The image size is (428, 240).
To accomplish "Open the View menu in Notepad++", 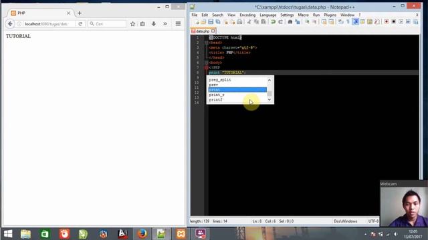I will point(231,15).
